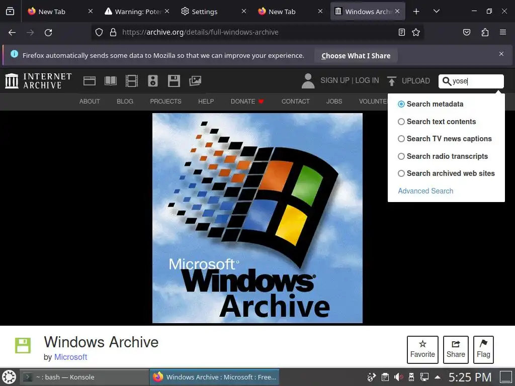Viewport: 515px width, 386px height.
Task: Open the Internet Archive web (Wayback) icon
Action: pos(90,81)
